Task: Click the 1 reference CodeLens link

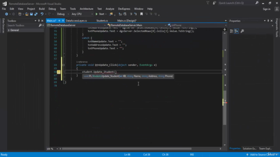Action: pos(82,62)
